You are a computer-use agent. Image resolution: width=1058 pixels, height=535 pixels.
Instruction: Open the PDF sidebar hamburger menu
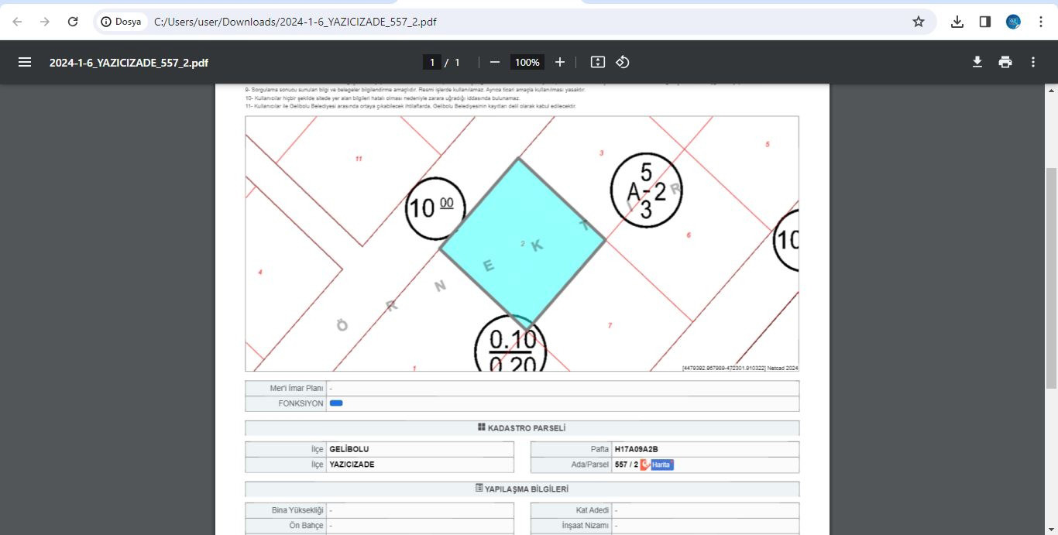click(x=25, y=62)
